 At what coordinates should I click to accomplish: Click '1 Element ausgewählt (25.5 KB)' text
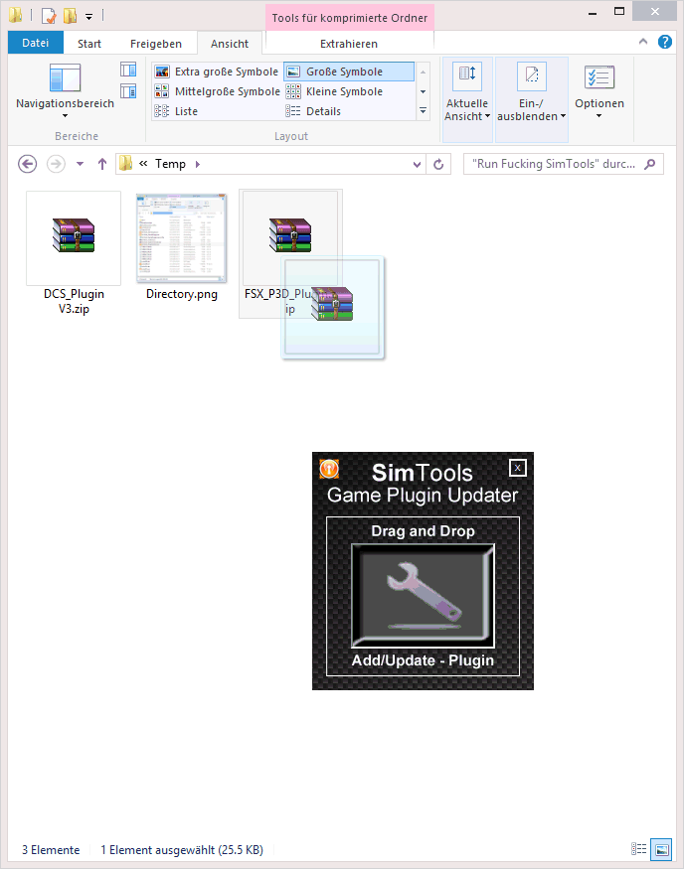click(182, 850)
